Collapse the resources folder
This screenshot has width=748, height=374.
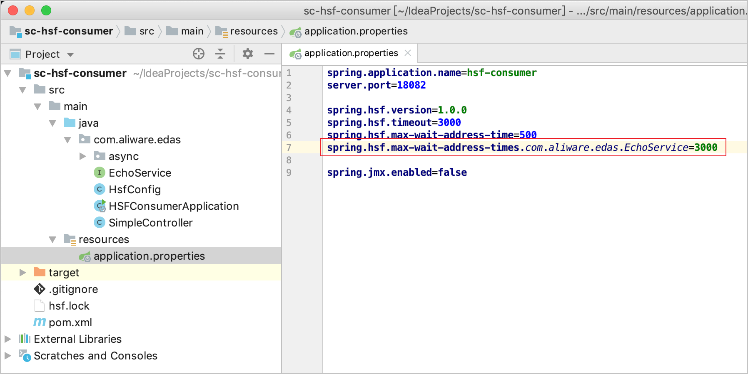click(52, 239)
